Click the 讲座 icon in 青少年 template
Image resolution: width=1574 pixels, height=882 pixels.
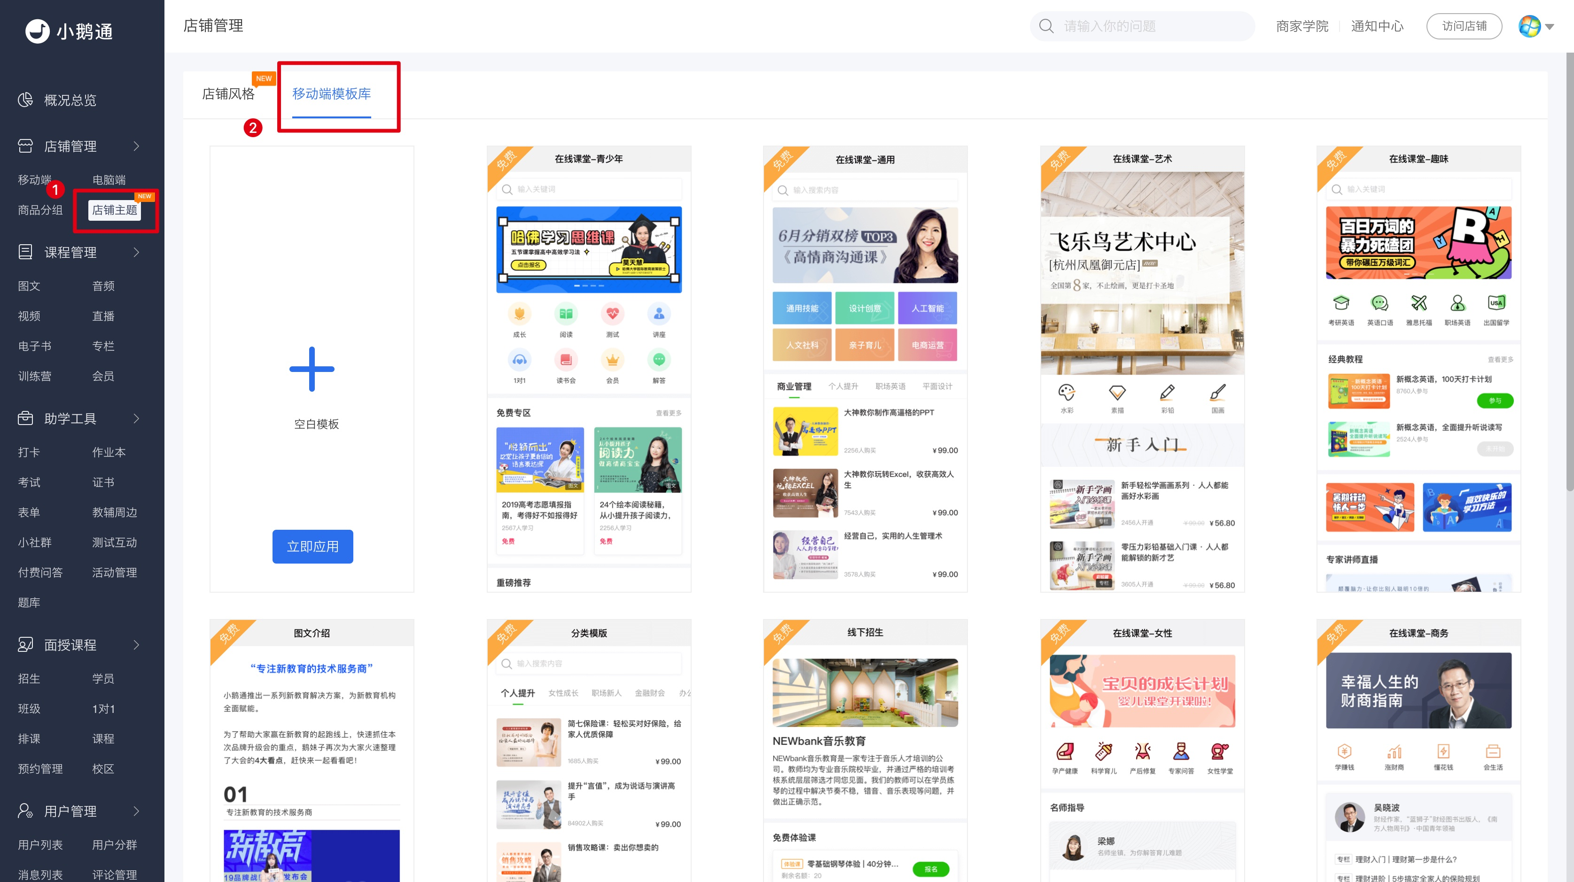pos(659,314)
